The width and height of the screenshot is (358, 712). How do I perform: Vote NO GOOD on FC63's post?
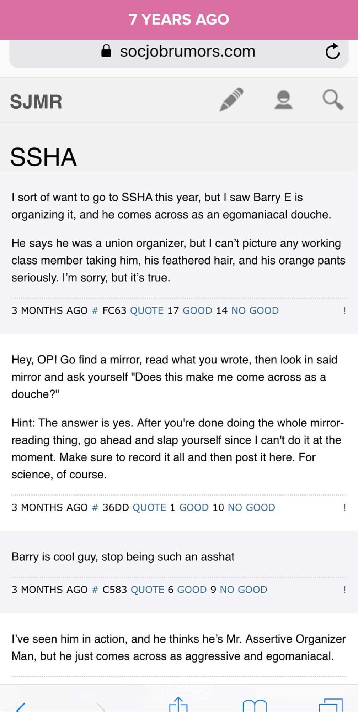tap(255, 310)
